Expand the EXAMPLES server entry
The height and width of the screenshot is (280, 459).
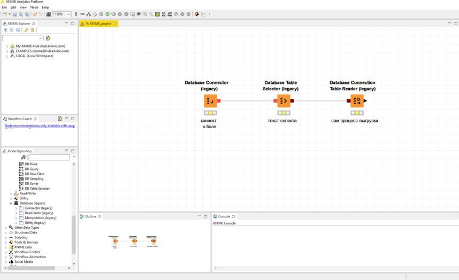tap(7, 51)
